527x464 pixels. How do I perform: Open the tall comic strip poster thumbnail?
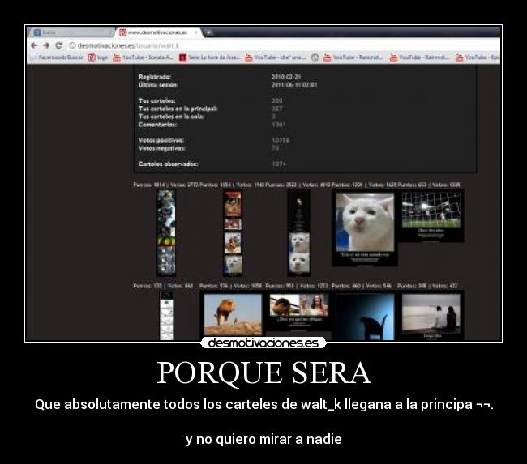coord(166,232)
